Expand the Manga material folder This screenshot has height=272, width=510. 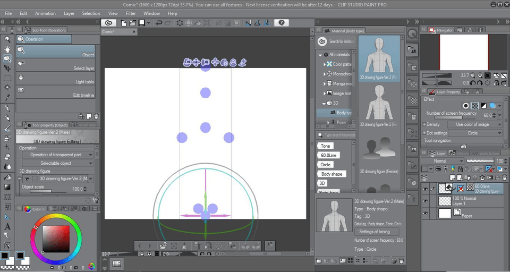click(325, 83)
